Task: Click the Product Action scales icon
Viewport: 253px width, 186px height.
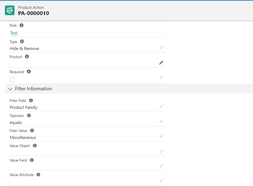Action: click(x=10, y=10)
